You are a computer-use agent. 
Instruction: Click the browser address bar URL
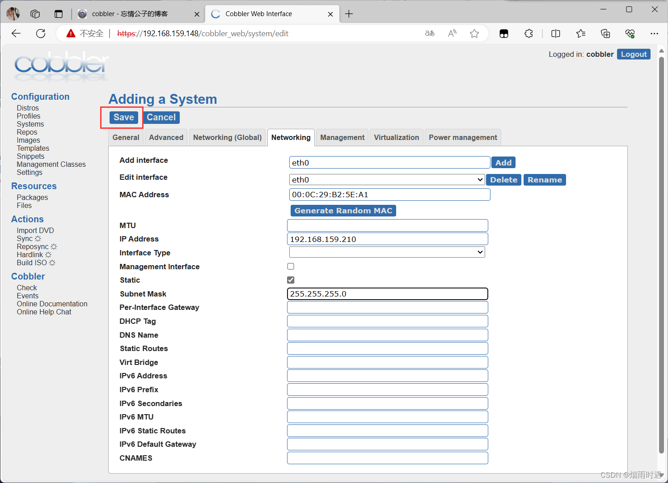point(203,34)
